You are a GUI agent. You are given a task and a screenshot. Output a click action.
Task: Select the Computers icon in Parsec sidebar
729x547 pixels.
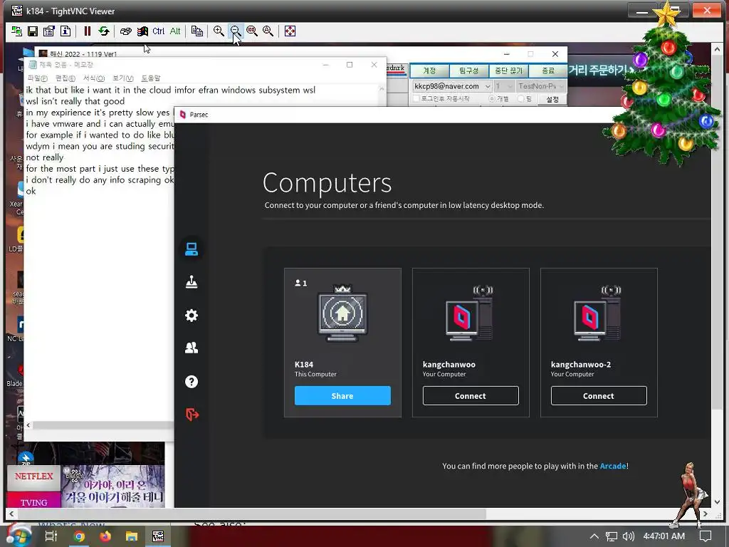point(192,249)
